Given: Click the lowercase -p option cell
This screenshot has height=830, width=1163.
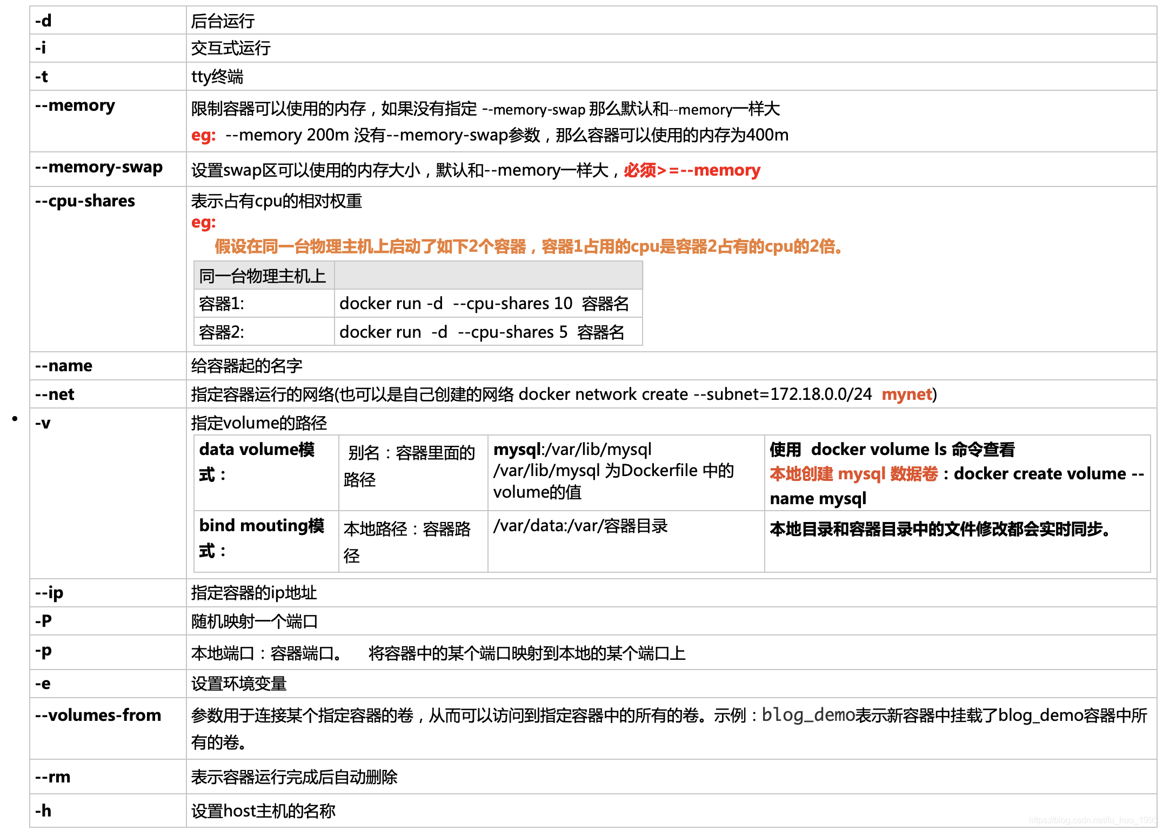Looking at the screenshot, I should [108, 652].
